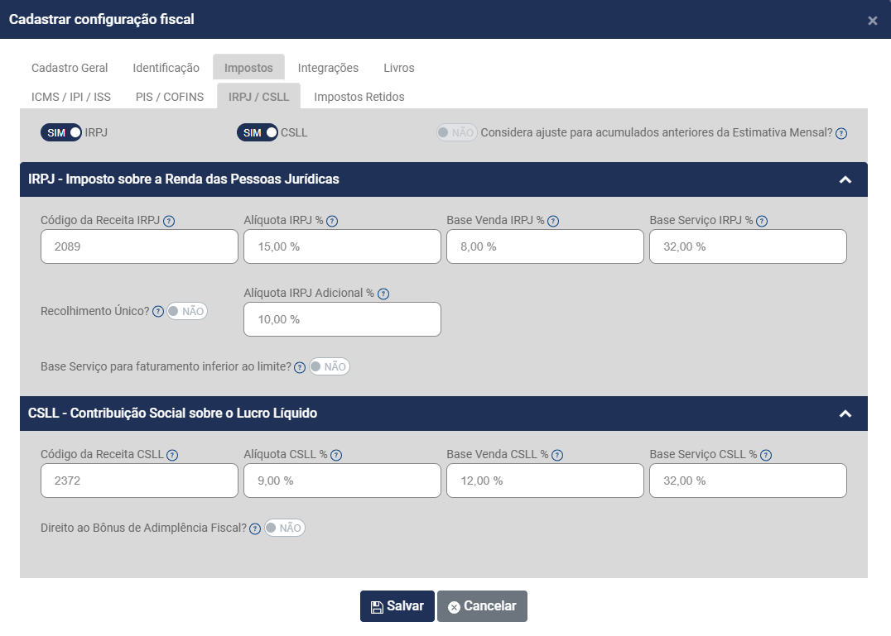Viewport: 891px width, 636px height.
Task: Click help icon for Base Serviço CSLL %
Action: point(766,455)
